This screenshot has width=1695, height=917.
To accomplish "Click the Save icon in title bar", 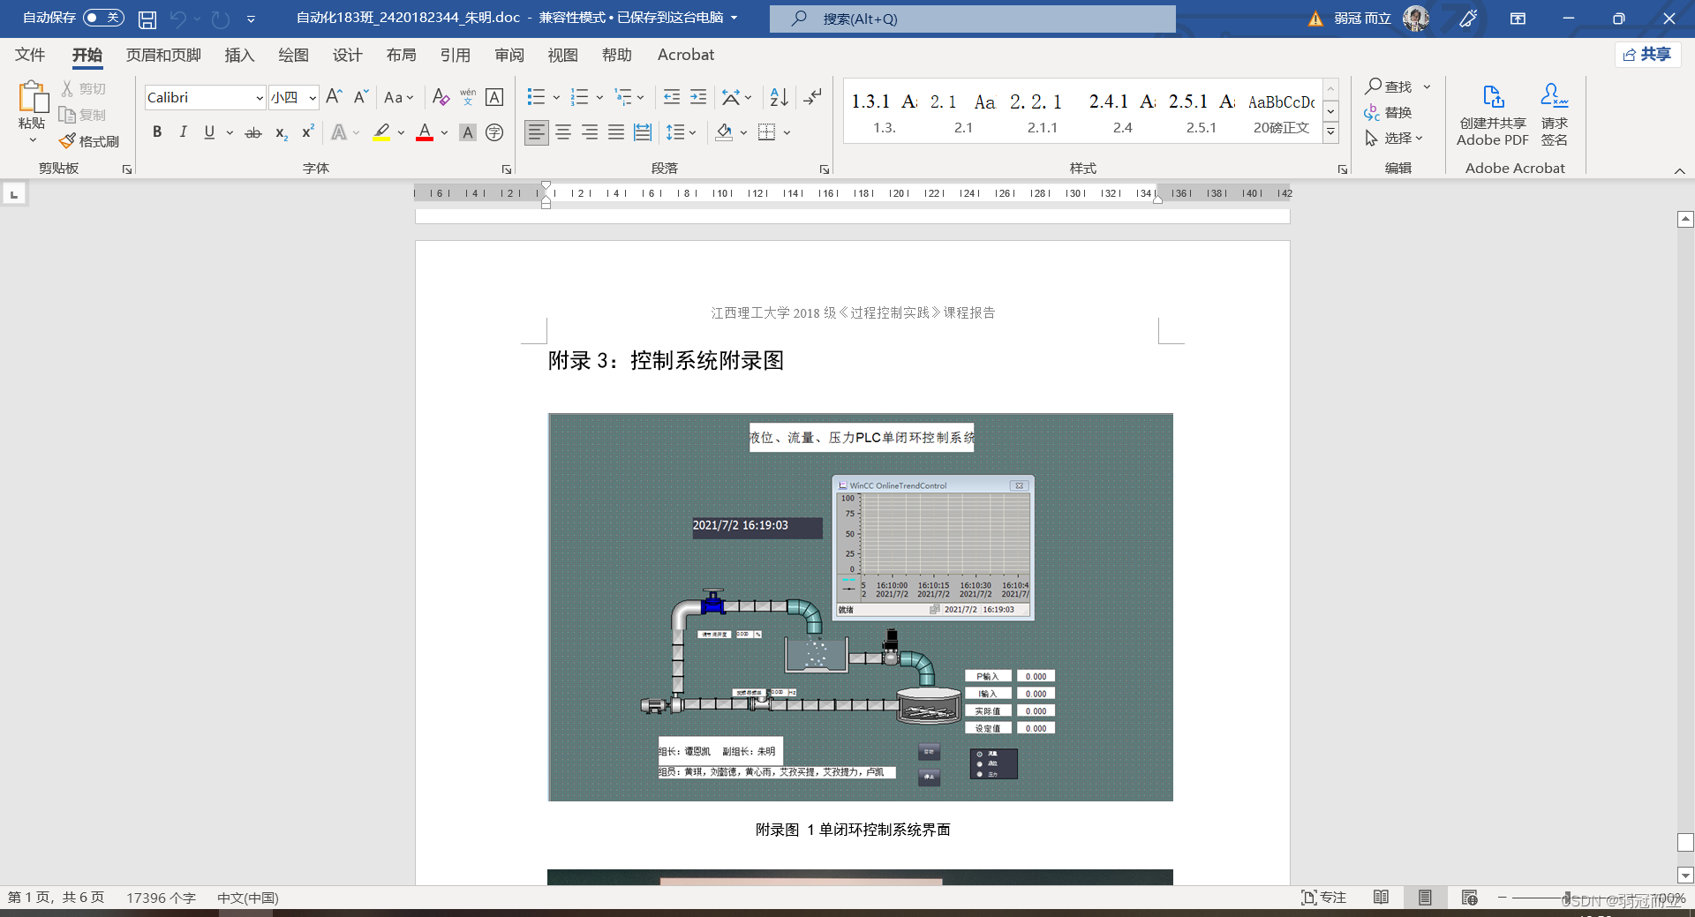I will (147, 19).
